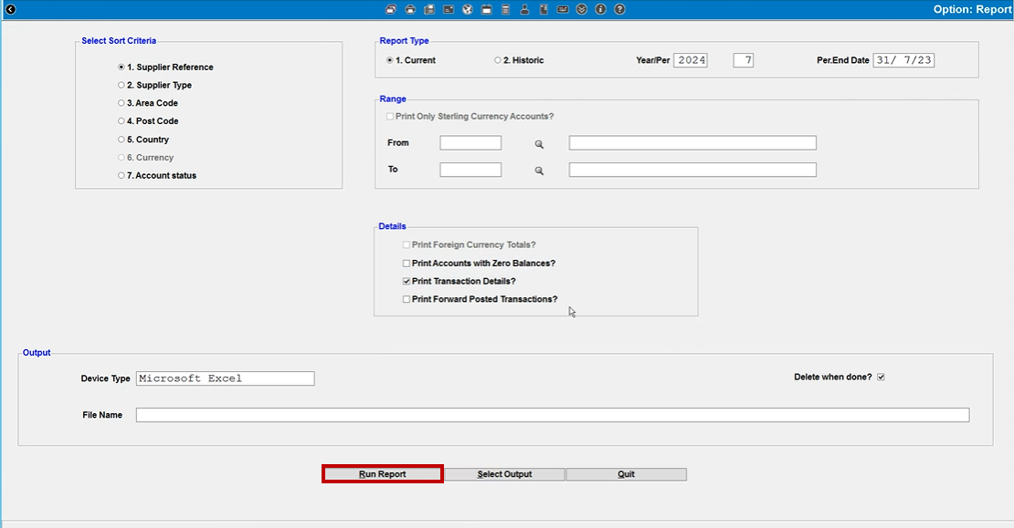The width and height of the screenshot is (1014, 528).
Task: Open the help question mark icon
Action: pyautogui.click(x=619, y=9)
